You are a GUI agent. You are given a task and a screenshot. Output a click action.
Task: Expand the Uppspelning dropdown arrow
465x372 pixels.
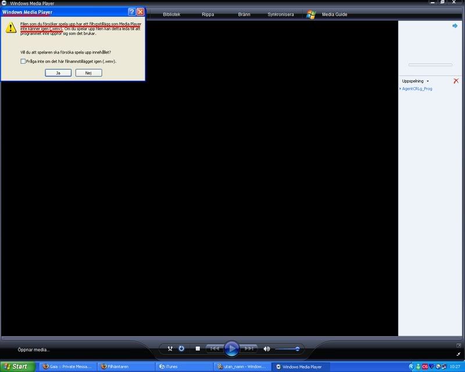click(x=427, y=81)
